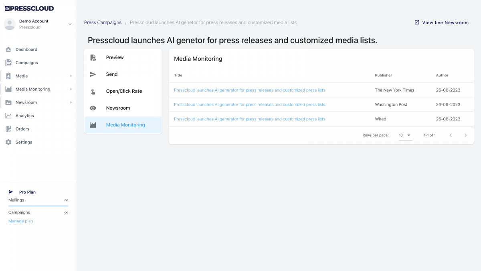Expand the Media submenu arrow
Screen dimensions: 481x271
point(71,76)
